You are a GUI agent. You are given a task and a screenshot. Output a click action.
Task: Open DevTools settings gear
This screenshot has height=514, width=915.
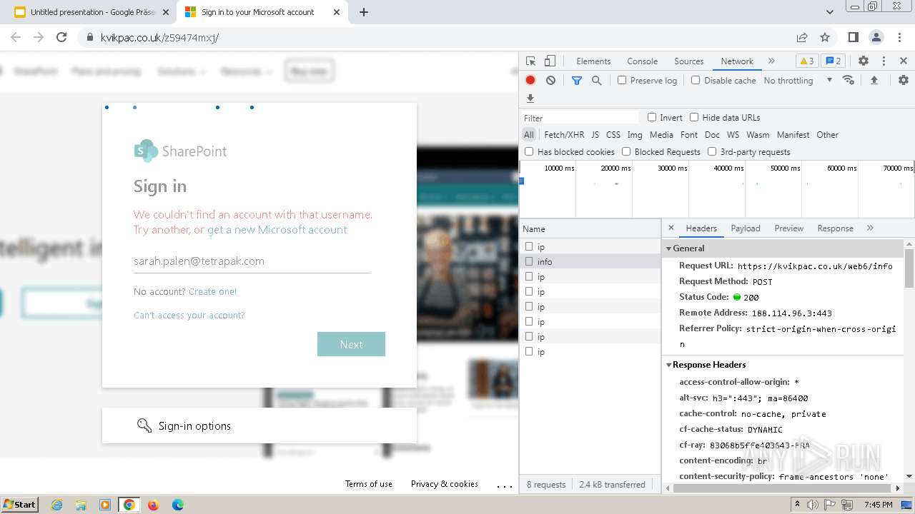coord(864,61)
